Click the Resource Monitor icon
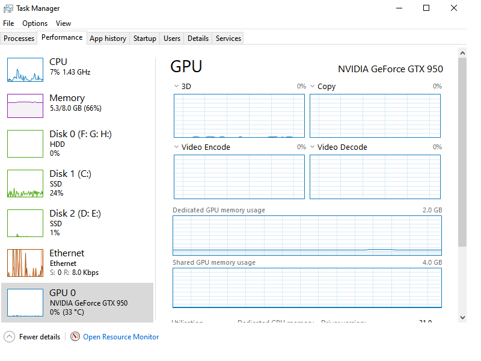 click(75, 337)
